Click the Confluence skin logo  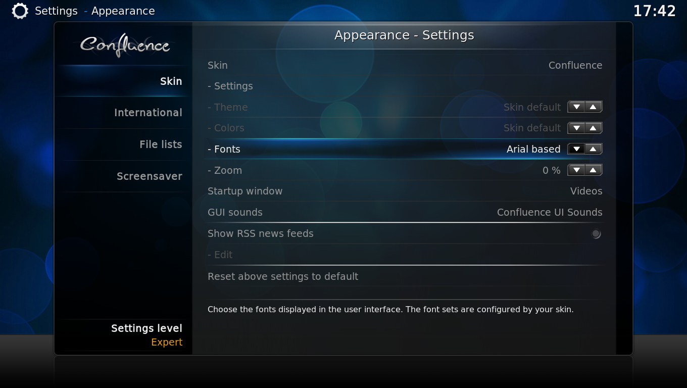point(125,45)
